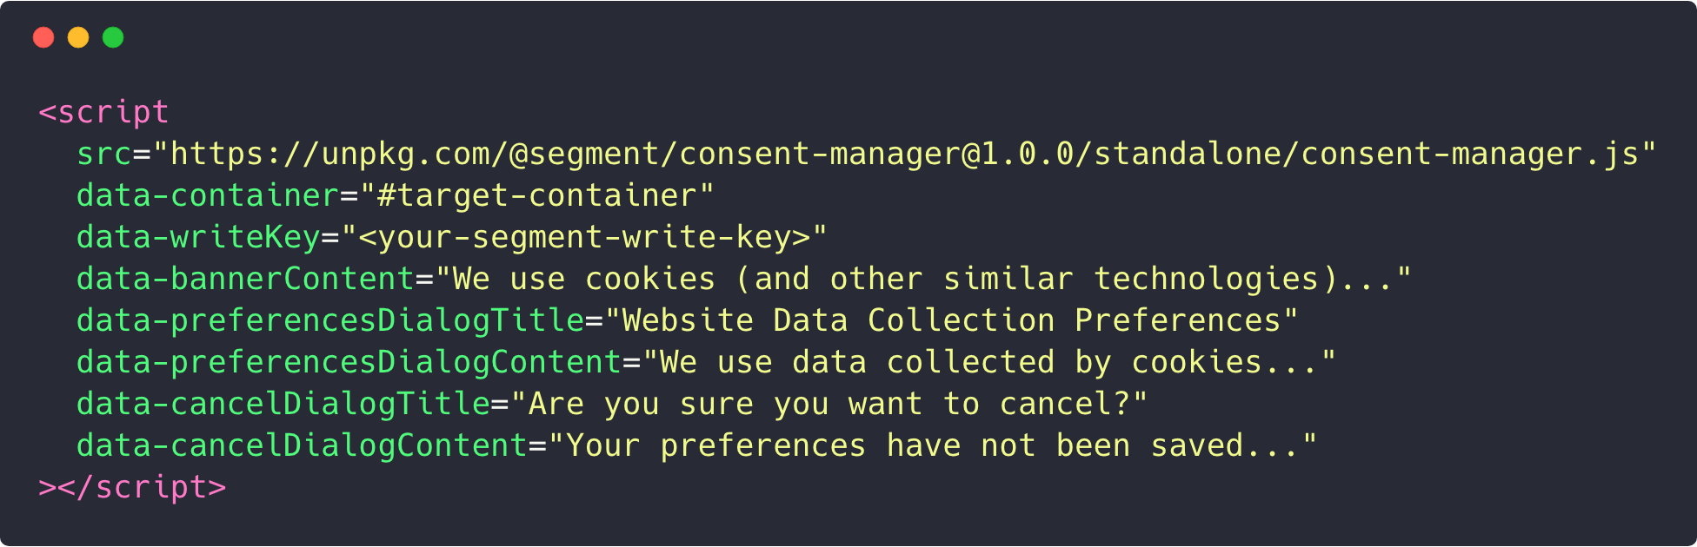Click the "Are you sure you want to cancel?" string

coord(829,404)
